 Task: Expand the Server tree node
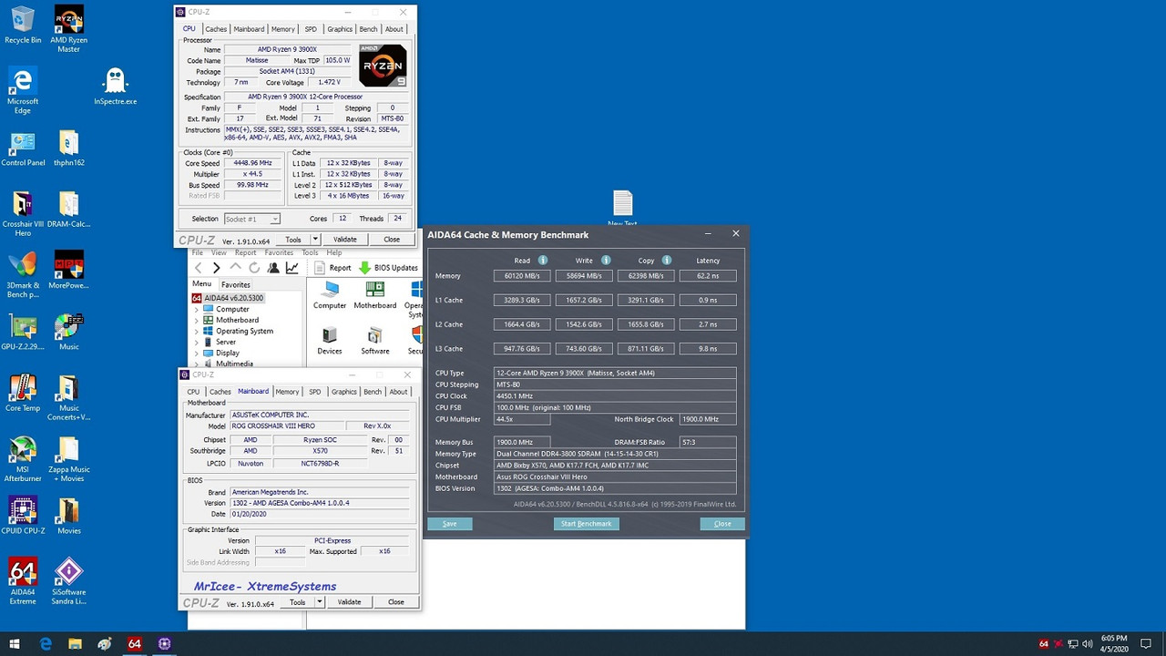click(x=196, y=343)
